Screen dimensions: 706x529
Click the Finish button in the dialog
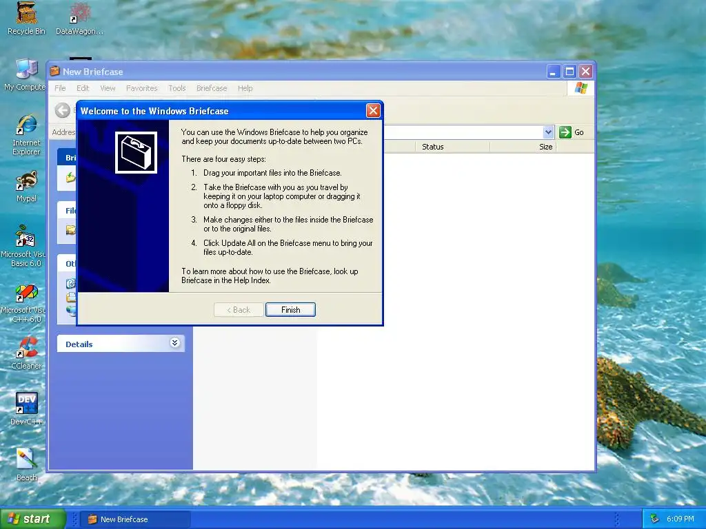(x=290, y=309)
